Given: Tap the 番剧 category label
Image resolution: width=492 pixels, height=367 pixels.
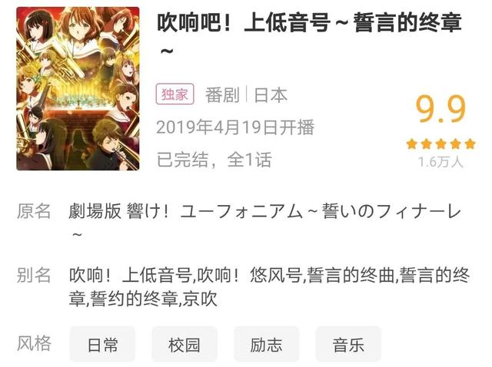Looking at the screenshot, I should point(222,95).
